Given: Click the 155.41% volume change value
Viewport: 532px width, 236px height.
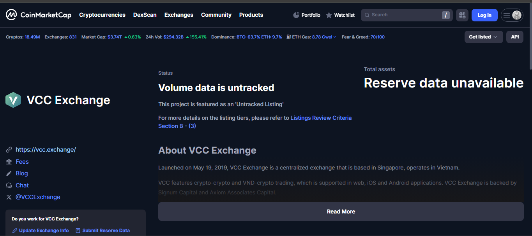Looking at the screenshot, I should tap(198, 37).
